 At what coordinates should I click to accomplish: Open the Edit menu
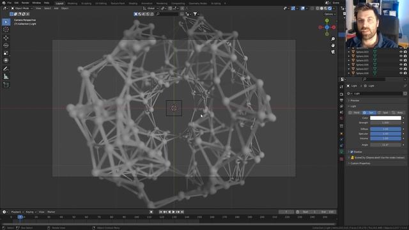17,3
